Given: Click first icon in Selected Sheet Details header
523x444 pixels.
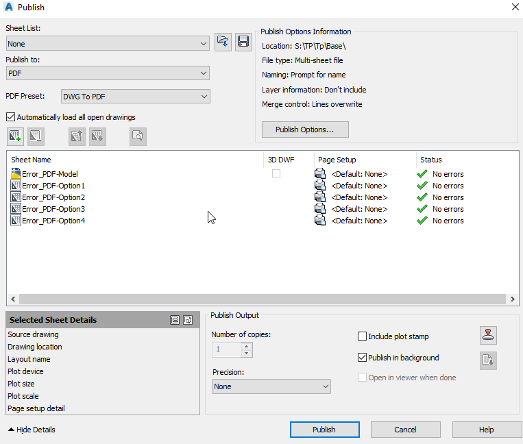Looking at the screenshot, I should point(175,320).
